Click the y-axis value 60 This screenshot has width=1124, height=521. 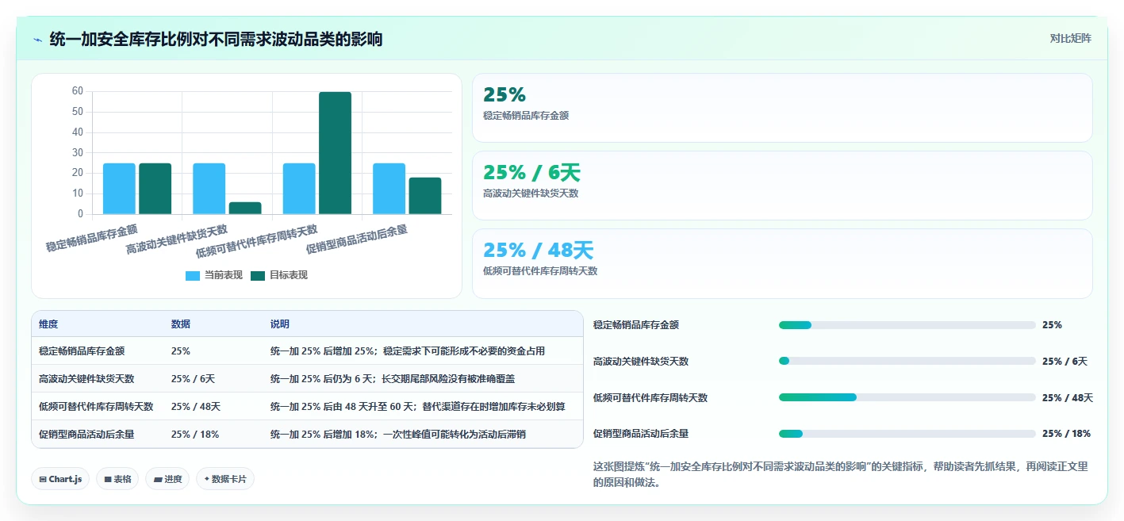(78, 91)
